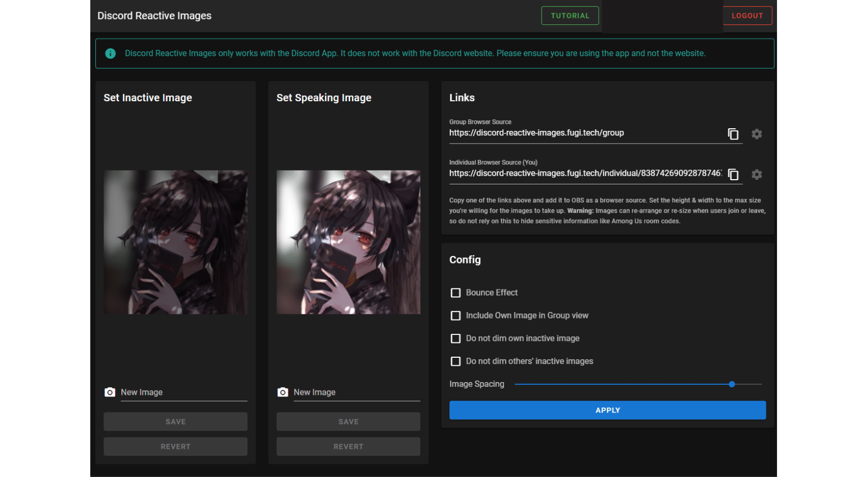Revert the speaking image

[348, 446]
